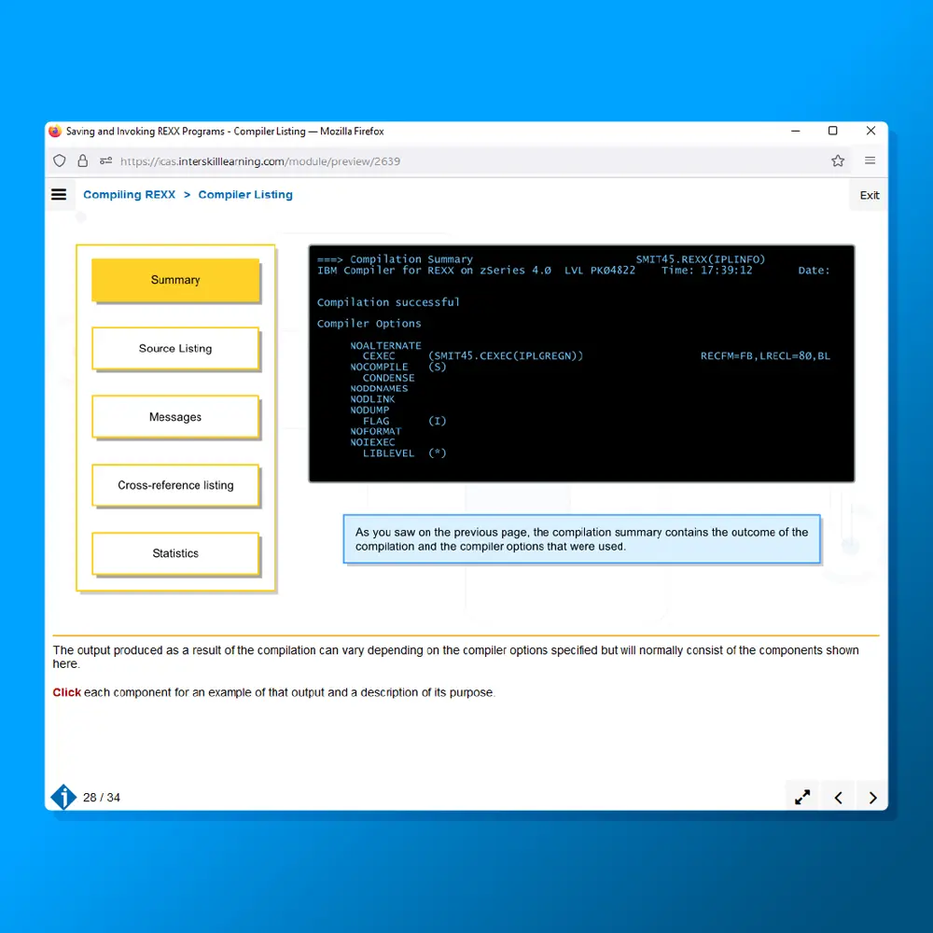This screenshot has height=933, width=933.
Task: Show the Messages component
Action: click(x=175, y=417)
